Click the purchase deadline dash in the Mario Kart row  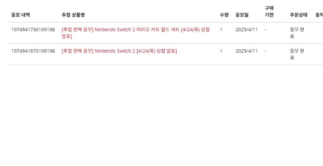(266, 30)
